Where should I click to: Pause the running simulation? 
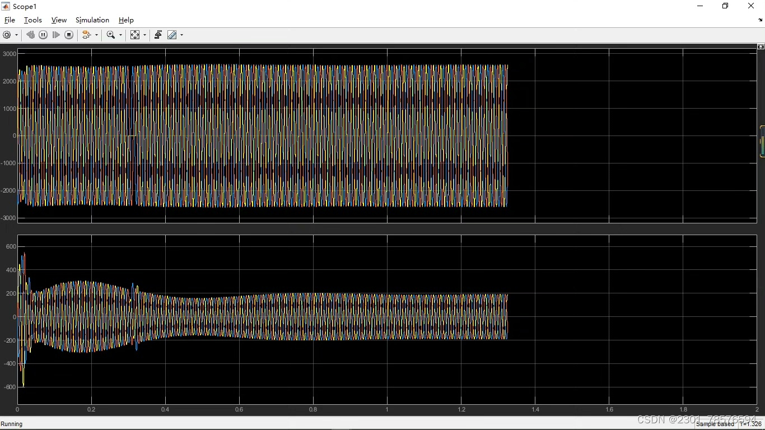click(43, 35)
